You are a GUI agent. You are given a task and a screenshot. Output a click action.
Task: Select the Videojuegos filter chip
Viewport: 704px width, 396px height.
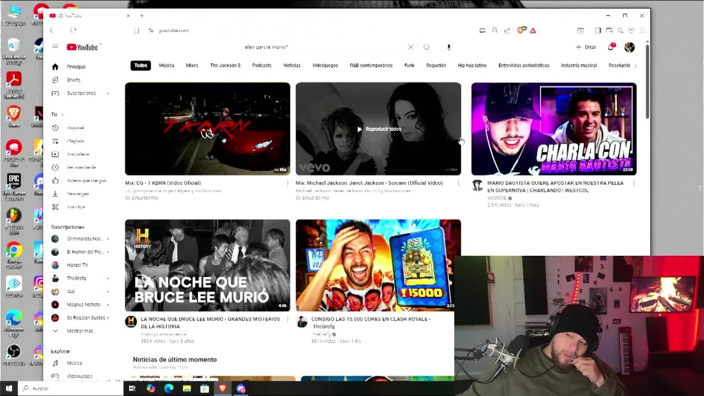[x=325, y=65]
